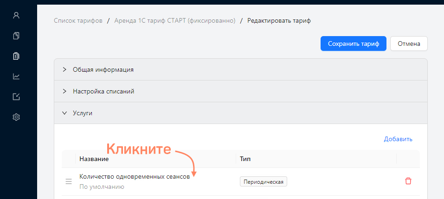Screen dimensions: 444x199
Task: Select the tariffs document sidebar icon
Action: tap(16, 56)
